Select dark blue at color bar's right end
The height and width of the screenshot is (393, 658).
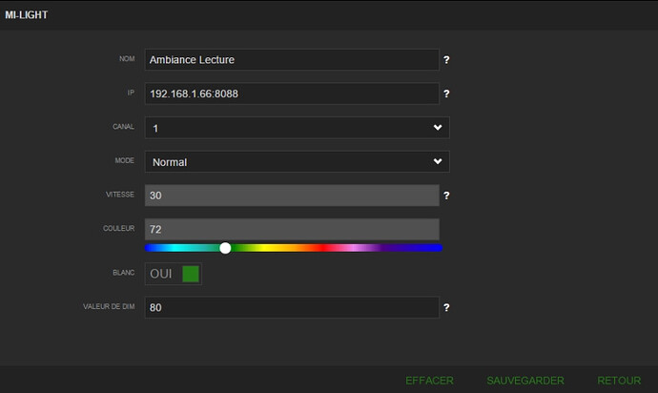[431, 248]
